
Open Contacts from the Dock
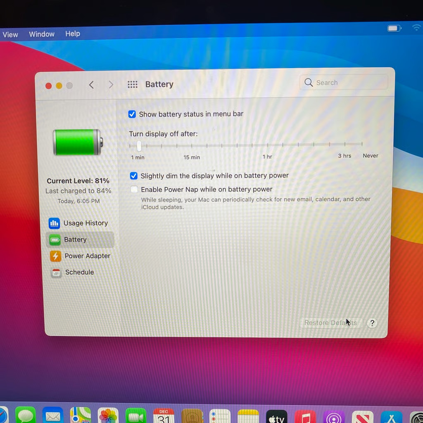pos(192,416)
